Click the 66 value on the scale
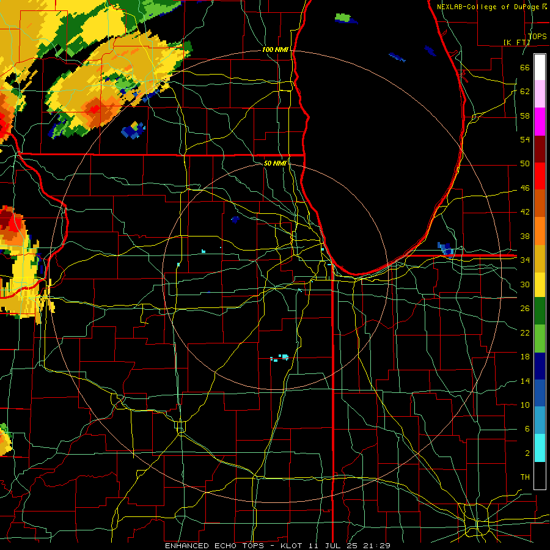Screen dimensions: 550x550 [x=525, y=67]
